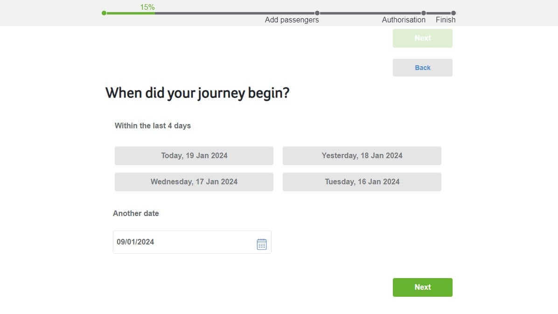Click the Another date label
The width and height of the screenshot is (558, 314).
click(136, 213)
